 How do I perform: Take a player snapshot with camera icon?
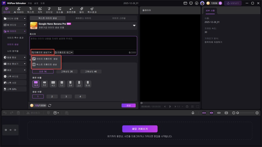click(x=187, y=106)
